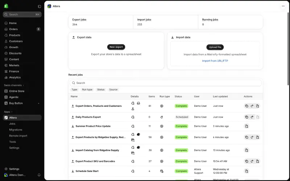The image size is (290, 181).
Task: Click scheduled run icon for Schedule Sale Start
Action: (162, 171)
